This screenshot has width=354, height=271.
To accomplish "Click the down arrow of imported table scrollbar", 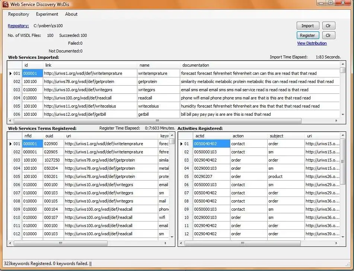I will [343, 115].
